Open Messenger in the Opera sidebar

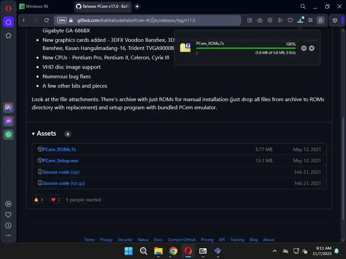tap(8, 121)
